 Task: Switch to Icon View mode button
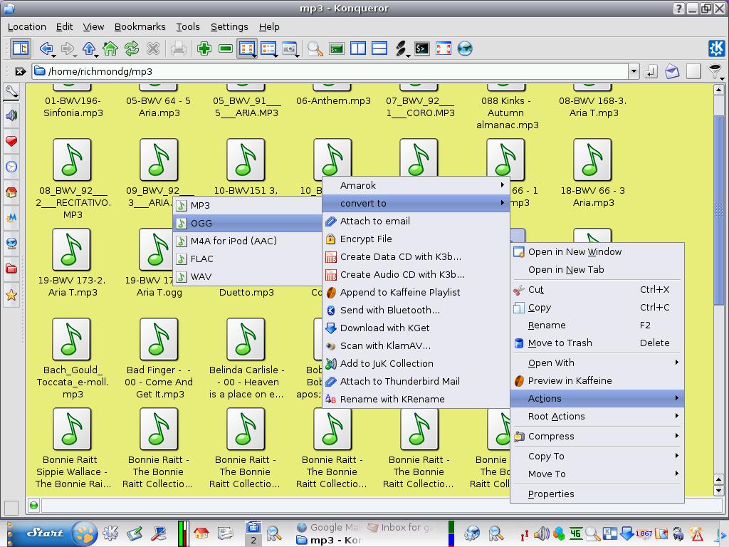pos(247,48)
